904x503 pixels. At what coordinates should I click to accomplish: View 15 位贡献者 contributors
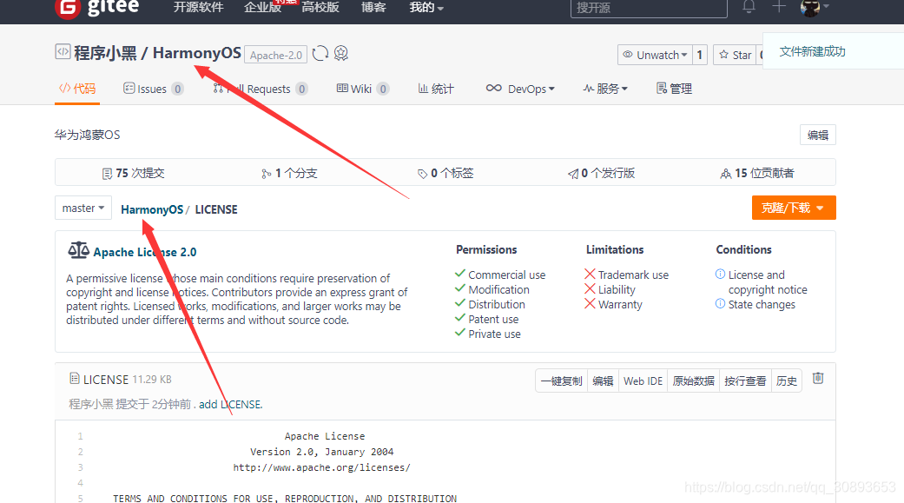(x=757, y=173)
